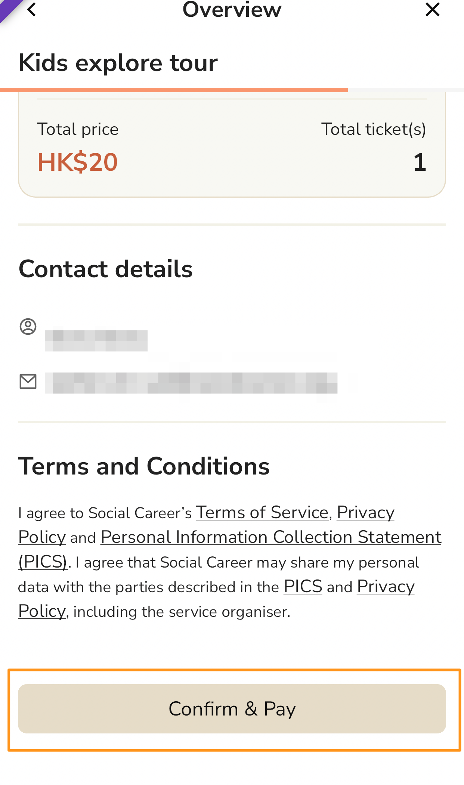This screenshot has width=464, height=785.
Task: Select the blurred contact name field
Action: (96, 341)
